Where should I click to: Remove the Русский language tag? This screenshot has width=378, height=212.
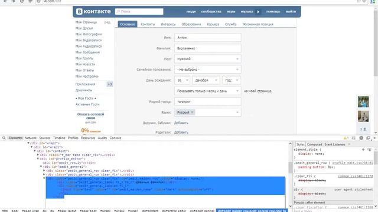click(192, 112)
